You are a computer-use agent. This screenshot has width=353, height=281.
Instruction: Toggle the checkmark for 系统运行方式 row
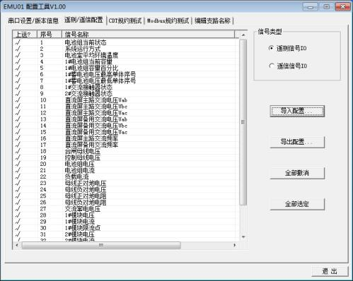[18, 49]
